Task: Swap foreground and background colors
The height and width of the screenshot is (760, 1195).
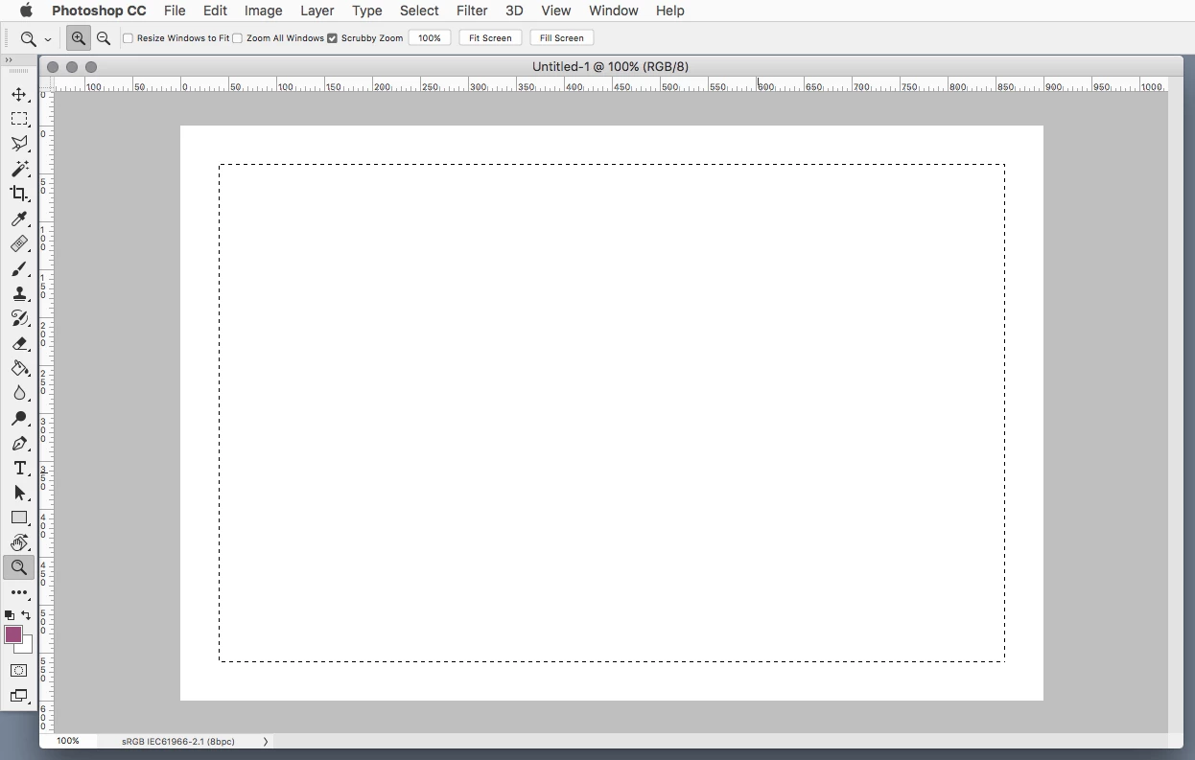Action: pos(26,614)
